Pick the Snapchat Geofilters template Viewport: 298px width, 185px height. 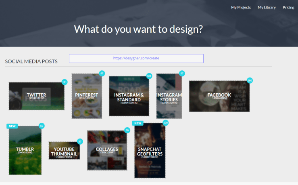coord(150,150)
